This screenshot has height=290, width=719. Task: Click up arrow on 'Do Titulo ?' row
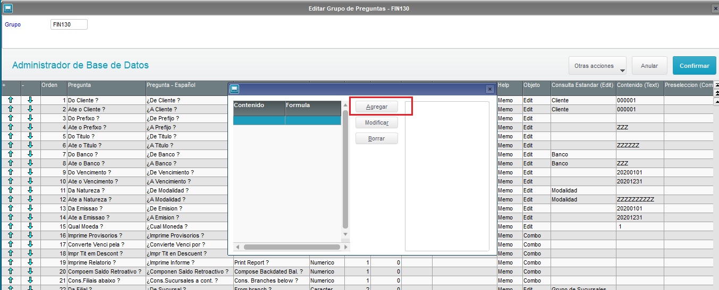[11, 136]
